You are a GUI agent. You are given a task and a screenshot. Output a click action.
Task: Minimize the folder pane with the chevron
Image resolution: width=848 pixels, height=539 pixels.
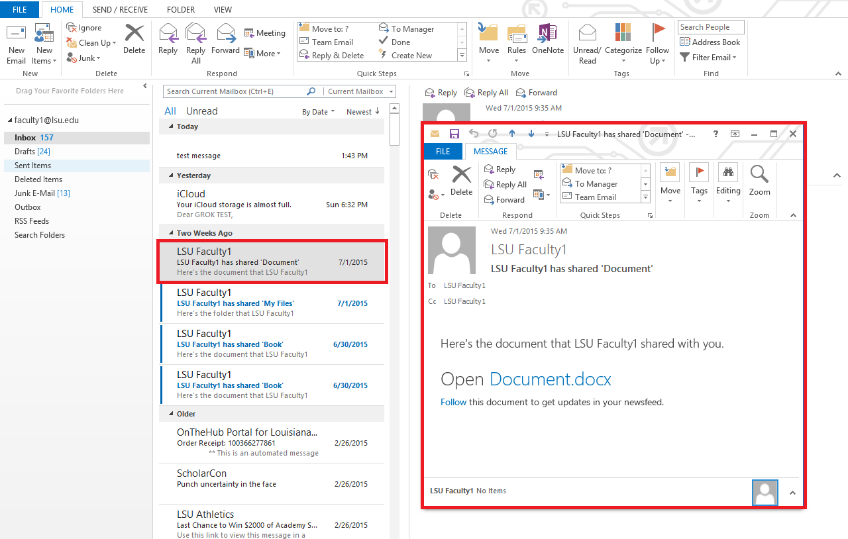click(145, 87)
